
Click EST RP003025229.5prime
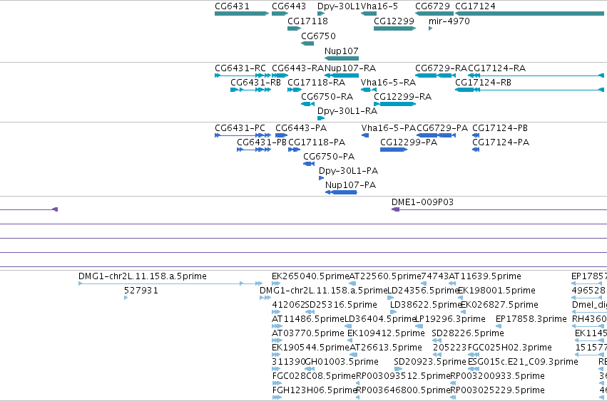[497, 390]
